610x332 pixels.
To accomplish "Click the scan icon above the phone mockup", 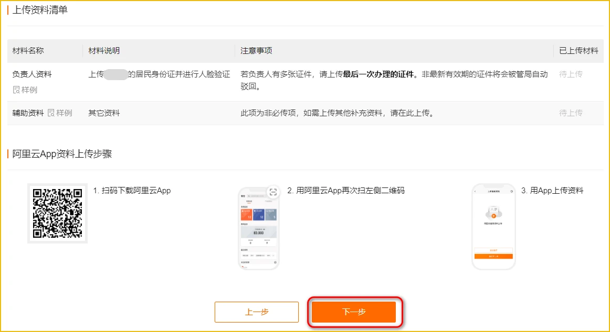I will [x=273, y=192].
